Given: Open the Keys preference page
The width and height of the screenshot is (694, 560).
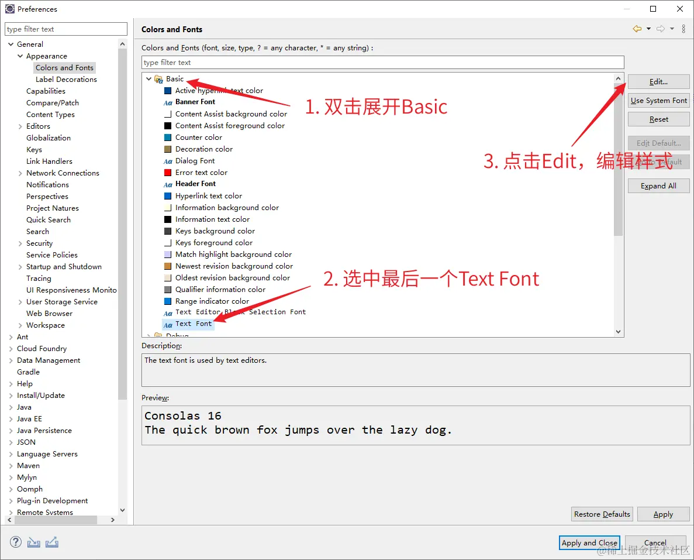Looking at the screenshot, I should coord(34,150).
